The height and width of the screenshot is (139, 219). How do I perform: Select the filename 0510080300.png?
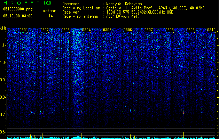pyautogui.click(x=18, y=9)
